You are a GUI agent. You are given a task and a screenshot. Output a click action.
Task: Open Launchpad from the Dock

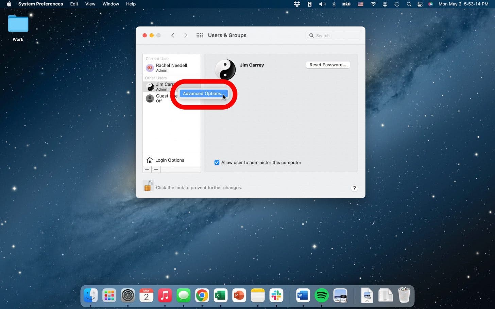[109, 295]
